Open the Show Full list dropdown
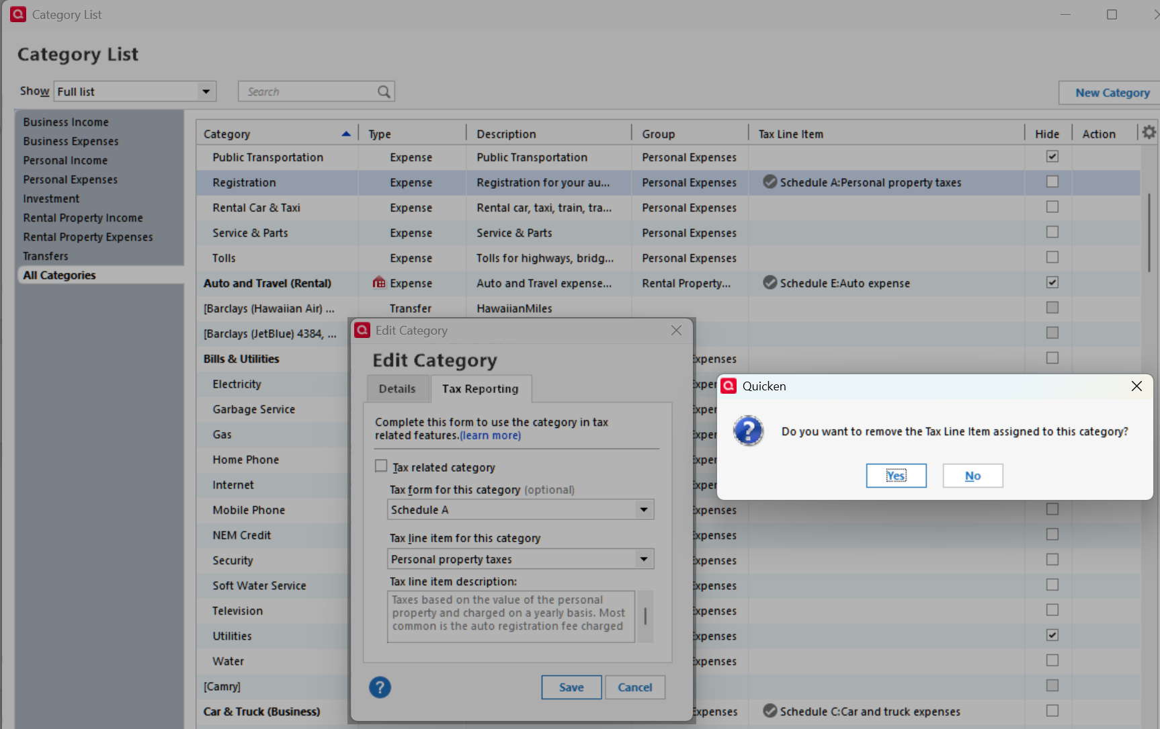1160x729 pixels. 134,91
